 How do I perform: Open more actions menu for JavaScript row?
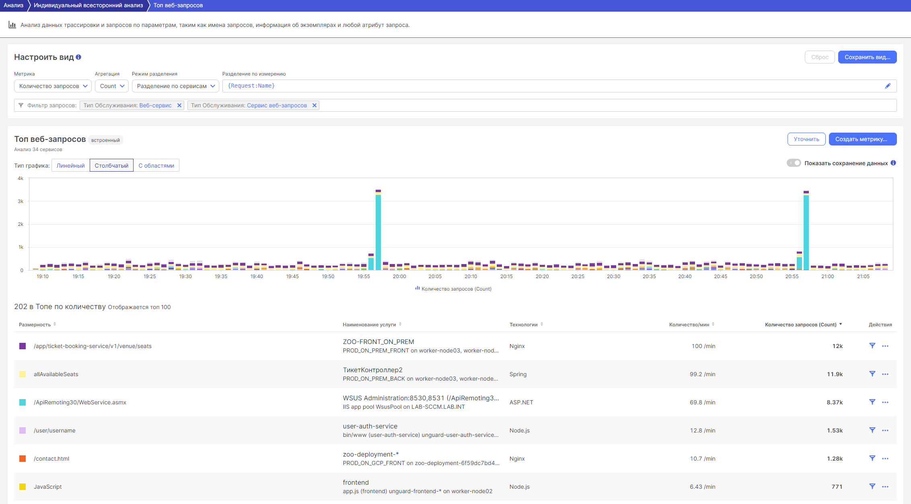[885, 487]
